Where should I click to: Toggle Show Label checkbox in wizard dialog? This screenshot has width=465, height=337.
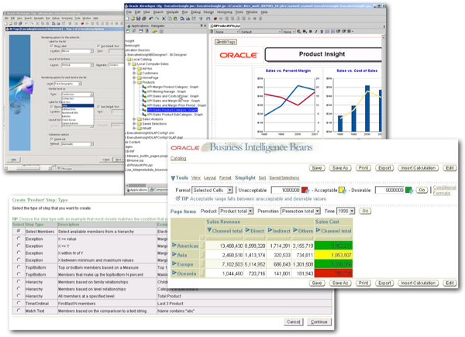pyautogui.click(x=52, y=46)
